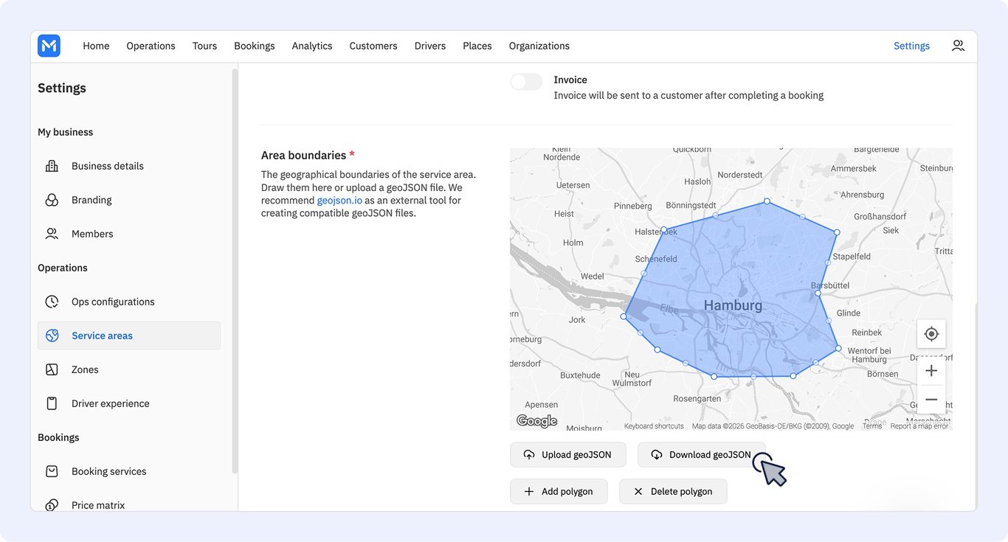Click the Pinneberg label on map
Screen dimensions: 1008x542
point(633,206)
